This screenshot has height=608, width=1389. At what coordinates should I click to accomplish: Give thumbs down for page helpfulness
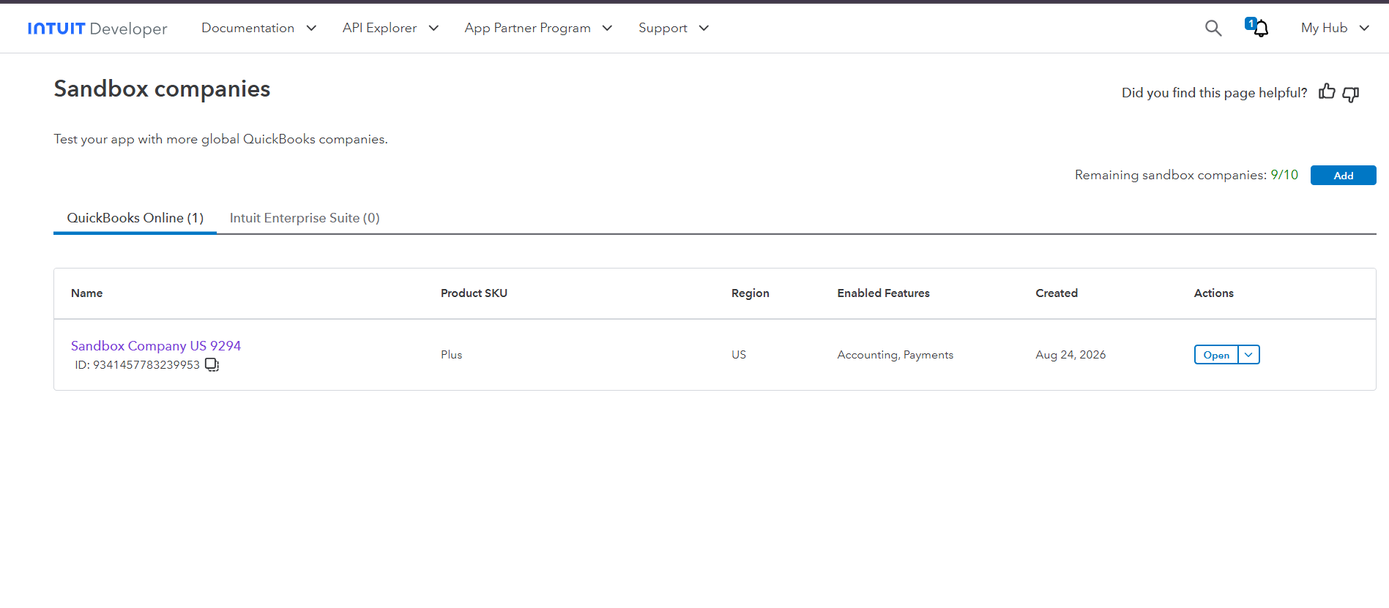click(x=1351, y=94)
